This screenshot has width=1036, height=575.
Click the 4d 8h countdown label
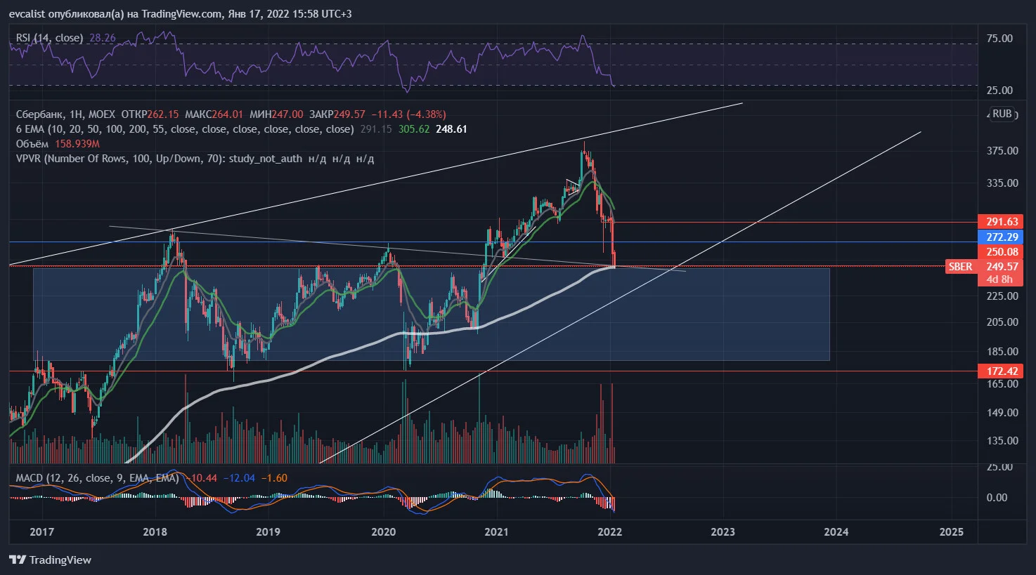pyautogui.click(x=1000, y=279)
